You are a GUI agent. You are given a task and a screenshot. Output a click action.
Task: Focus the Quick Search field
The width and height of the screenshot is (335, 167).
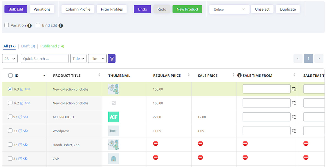click(x=45, y=59)
